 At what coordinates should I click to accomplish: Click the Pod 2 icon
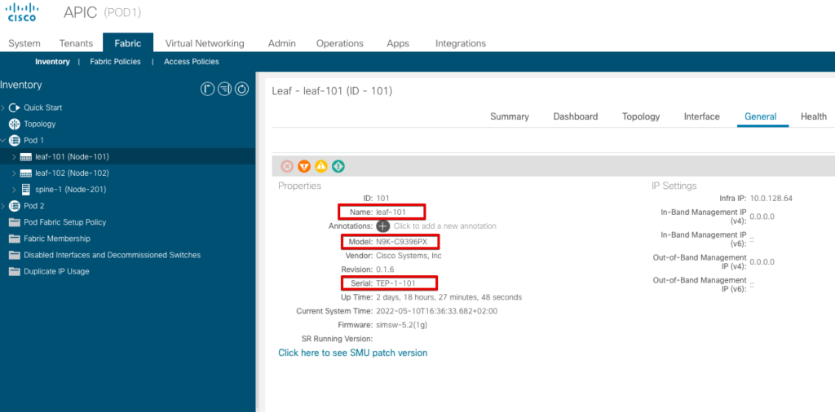pos(15,206)
